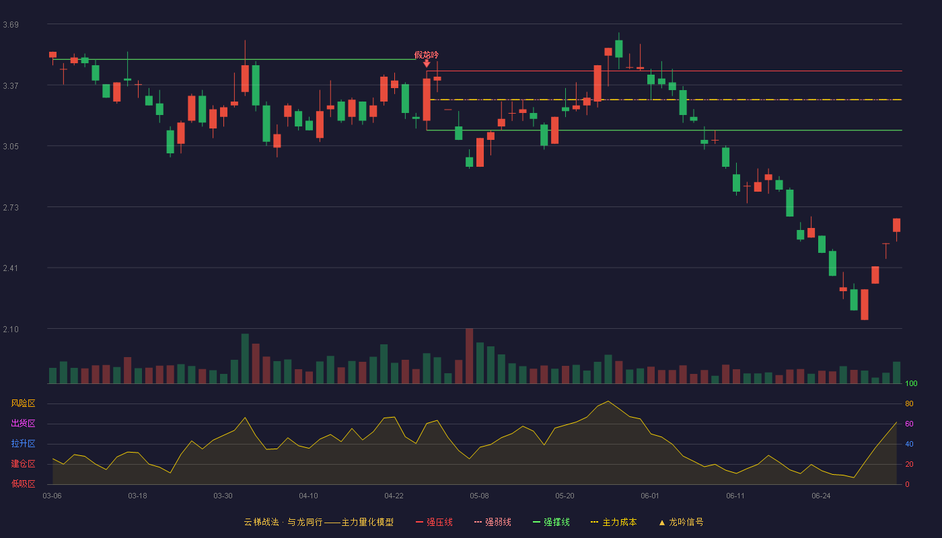The height and width of the screenshot is (538, 942).
Task: Click the first red candlestick at 03-06
Action: click(52, 55)
